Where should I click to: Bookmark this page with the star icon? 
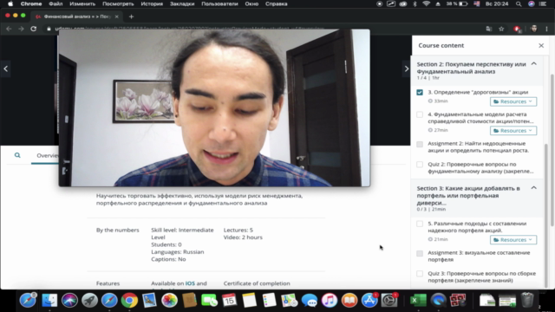point(501,29)
